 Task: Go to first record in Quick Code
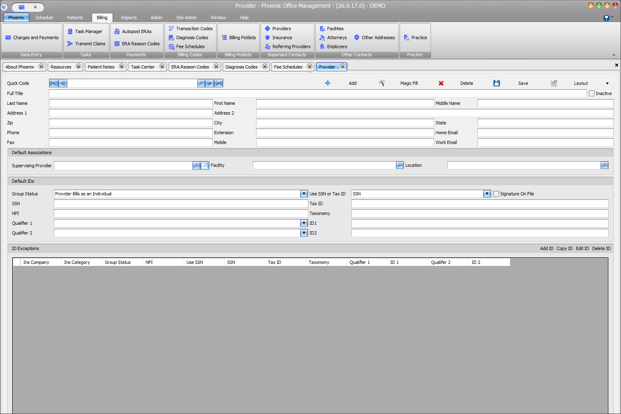pos(53,83)
